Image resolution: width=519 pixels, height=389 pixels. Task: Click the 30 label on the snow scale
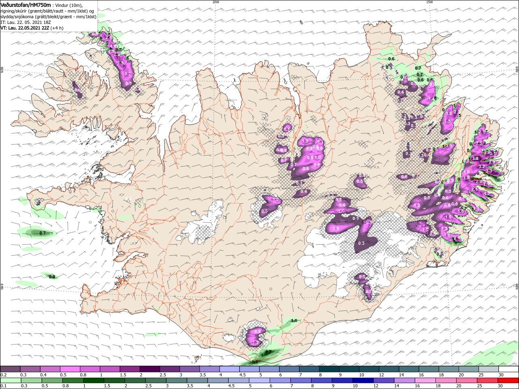pos(501,375)
